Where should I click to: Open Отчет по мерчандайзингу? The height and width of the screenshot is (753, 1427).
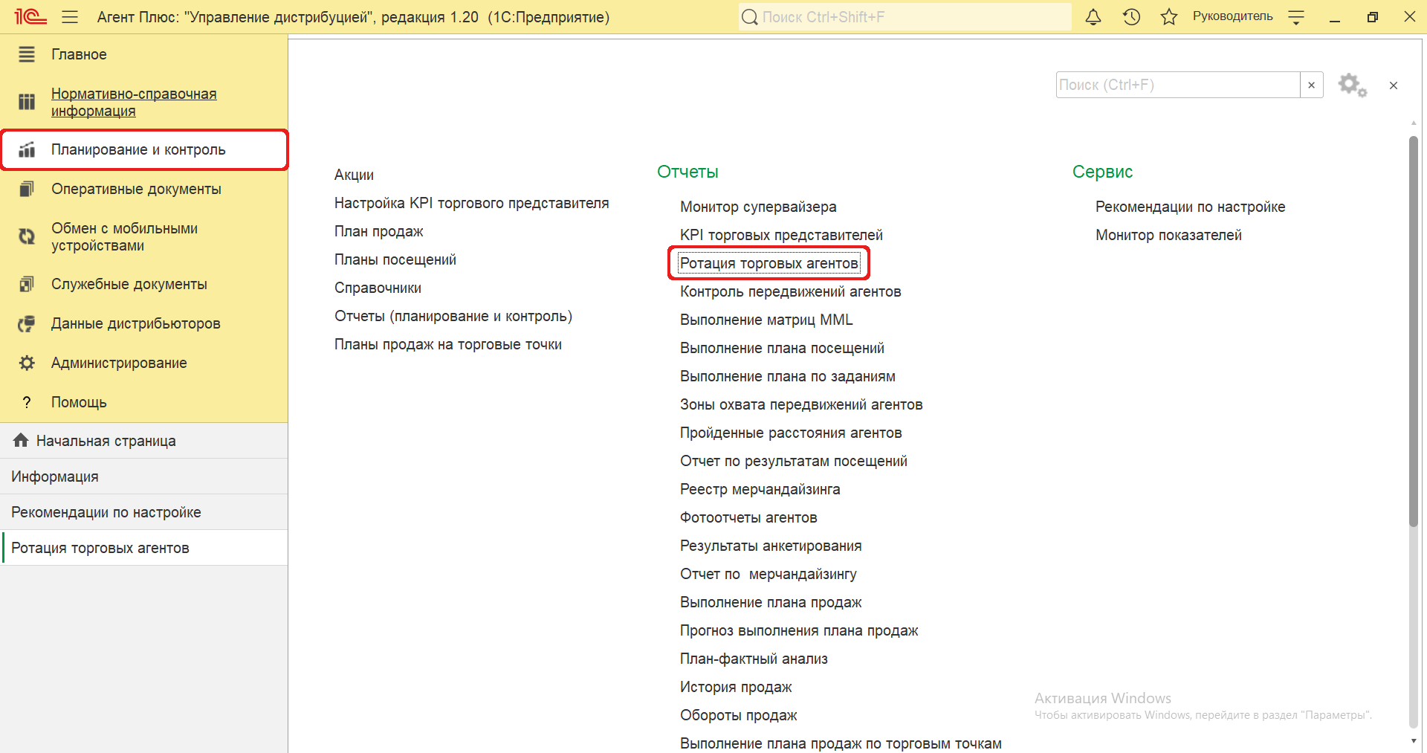(x=768, y=574)
